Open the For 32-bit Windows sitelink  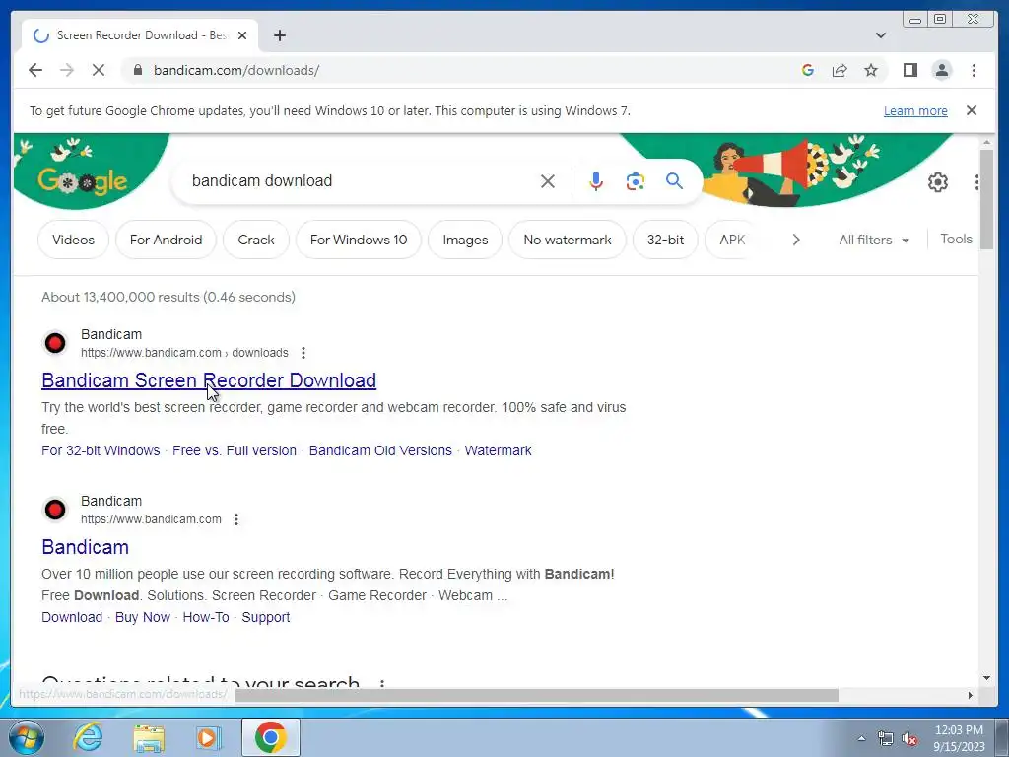tap(101, 450)
